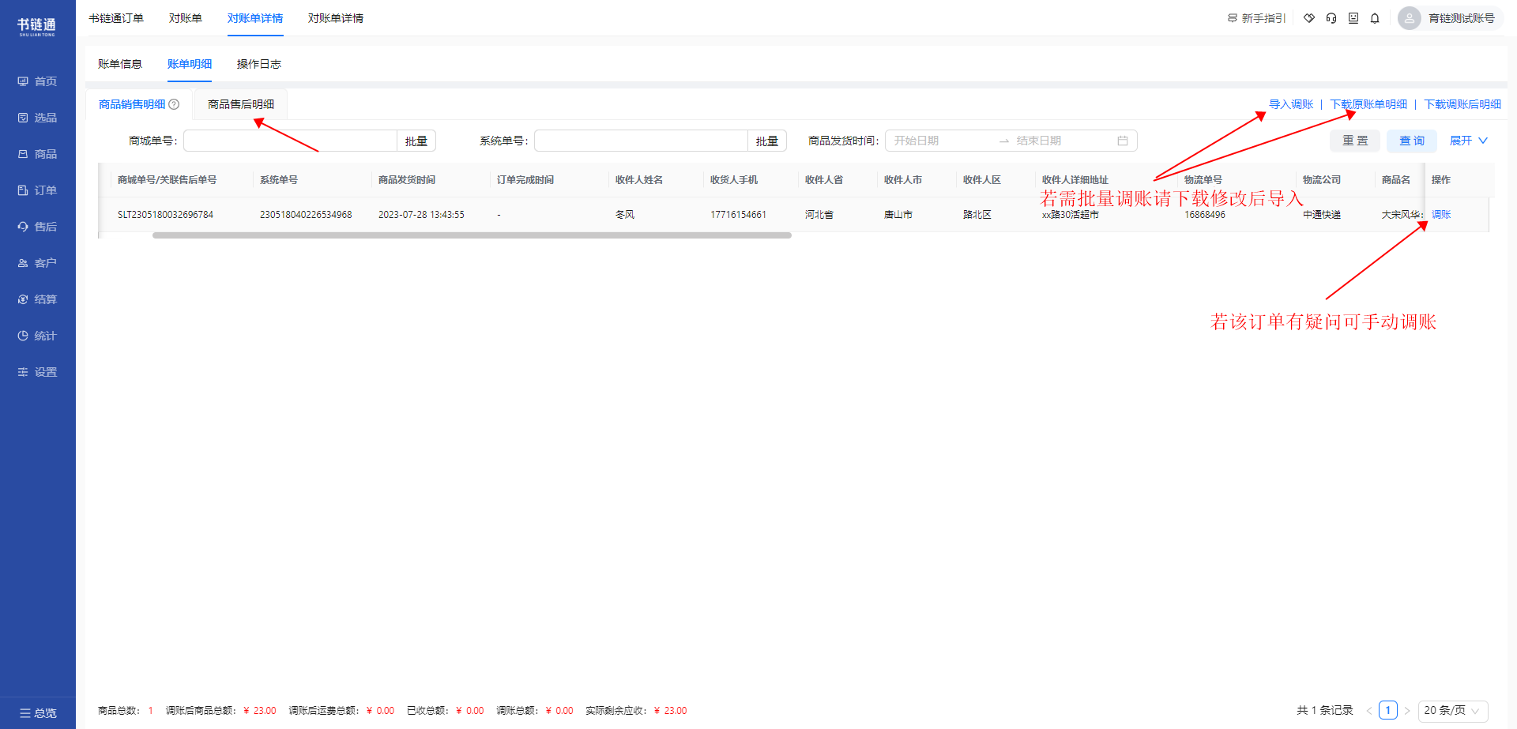Open the 首页 home sidebar item
This screenshot has width=1517, height=729.
pyautogui.click(x=37, y=81)
